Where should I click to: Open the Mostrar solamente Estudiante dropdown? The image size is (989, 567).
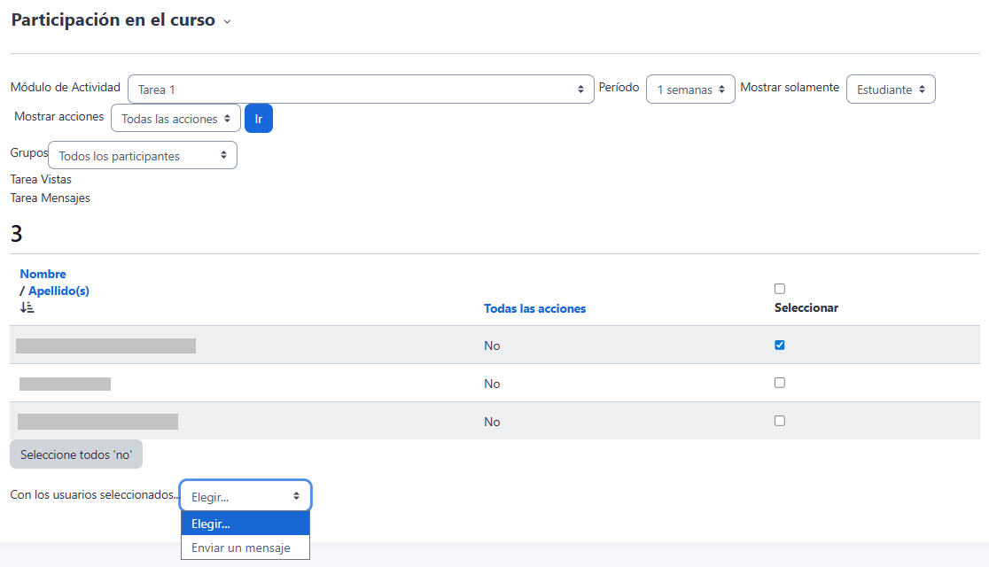tap(891, 89)
